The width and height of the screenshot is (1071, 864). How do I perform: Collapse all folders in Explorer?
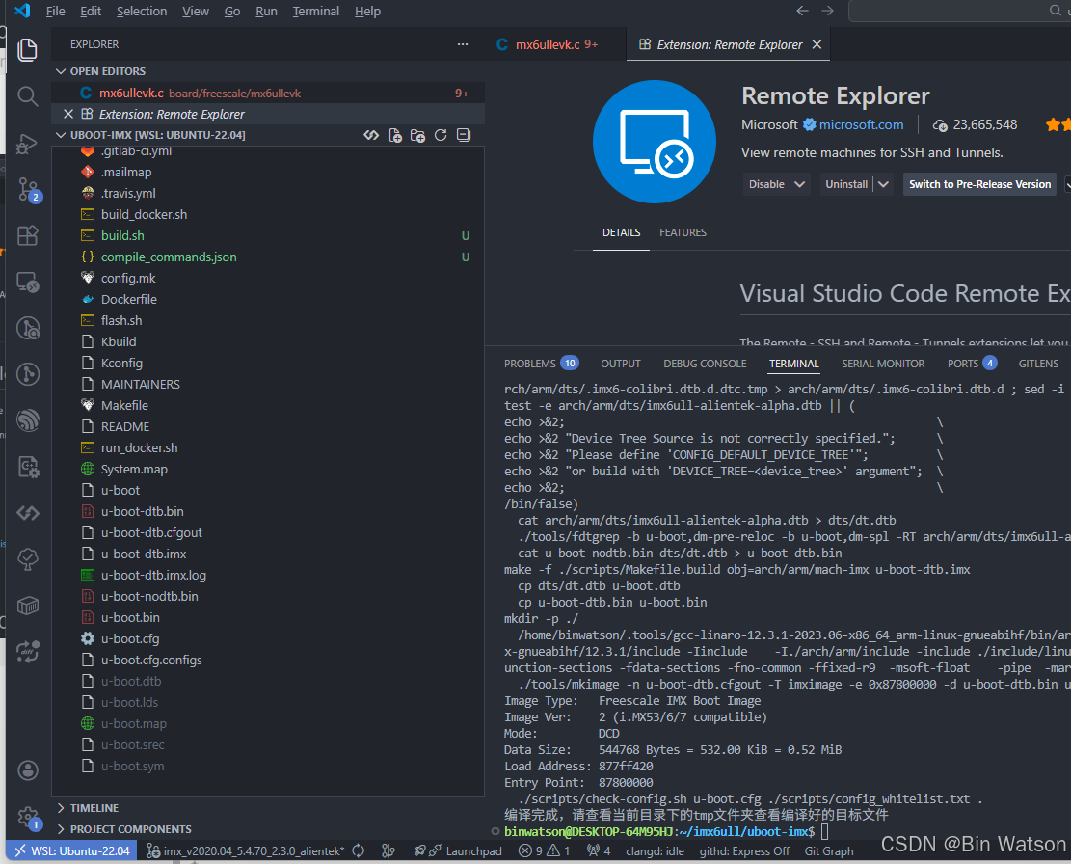point(464,135)
